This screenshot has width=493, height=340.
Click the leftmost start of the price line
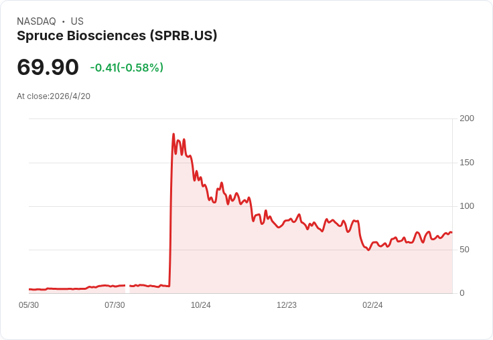[x=29, y=289]
